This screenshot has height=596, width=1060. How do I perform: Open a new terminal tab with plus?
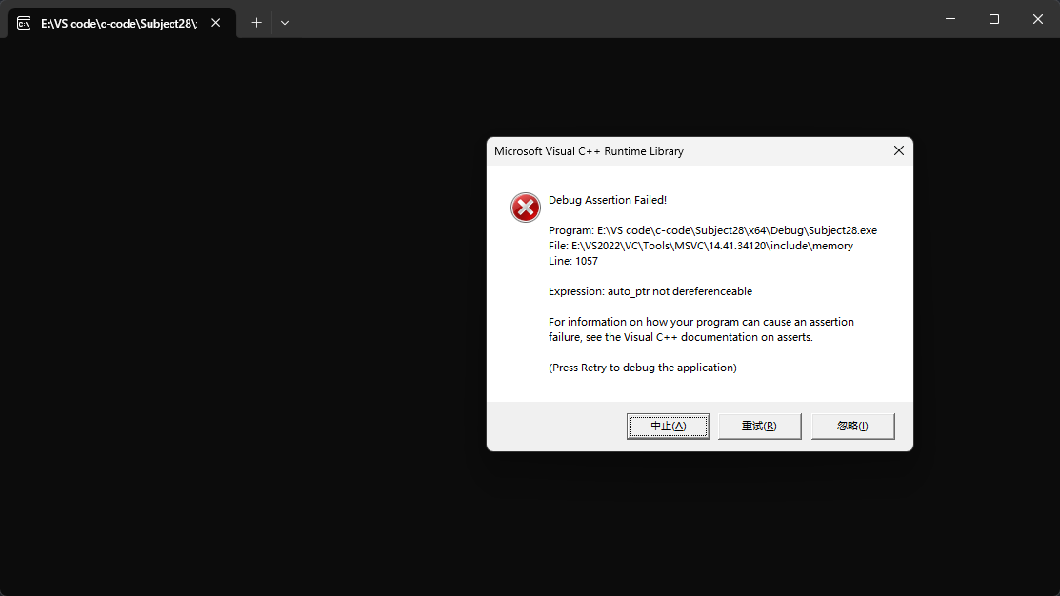[256, 22]
